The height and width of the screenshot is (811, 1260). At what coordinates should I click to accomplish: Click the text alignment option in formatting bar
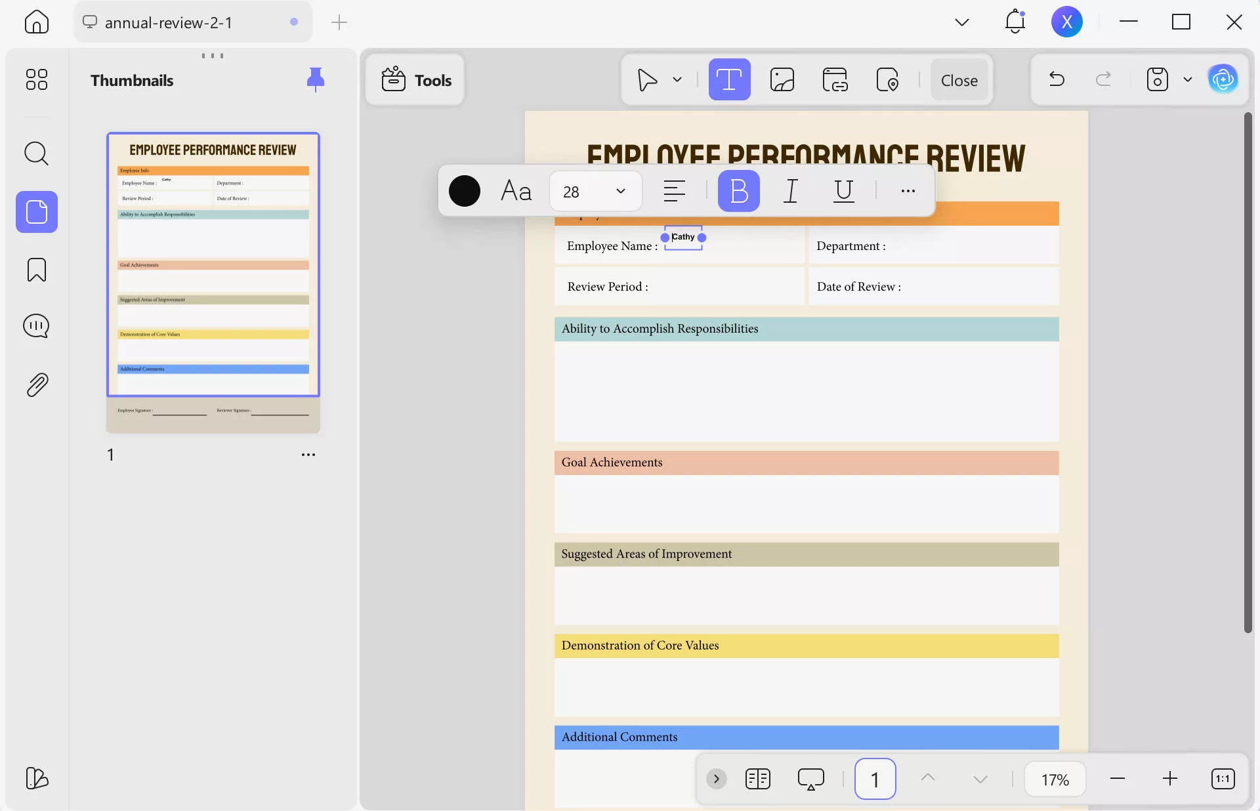pyautogui.click(x=675, y=191)
